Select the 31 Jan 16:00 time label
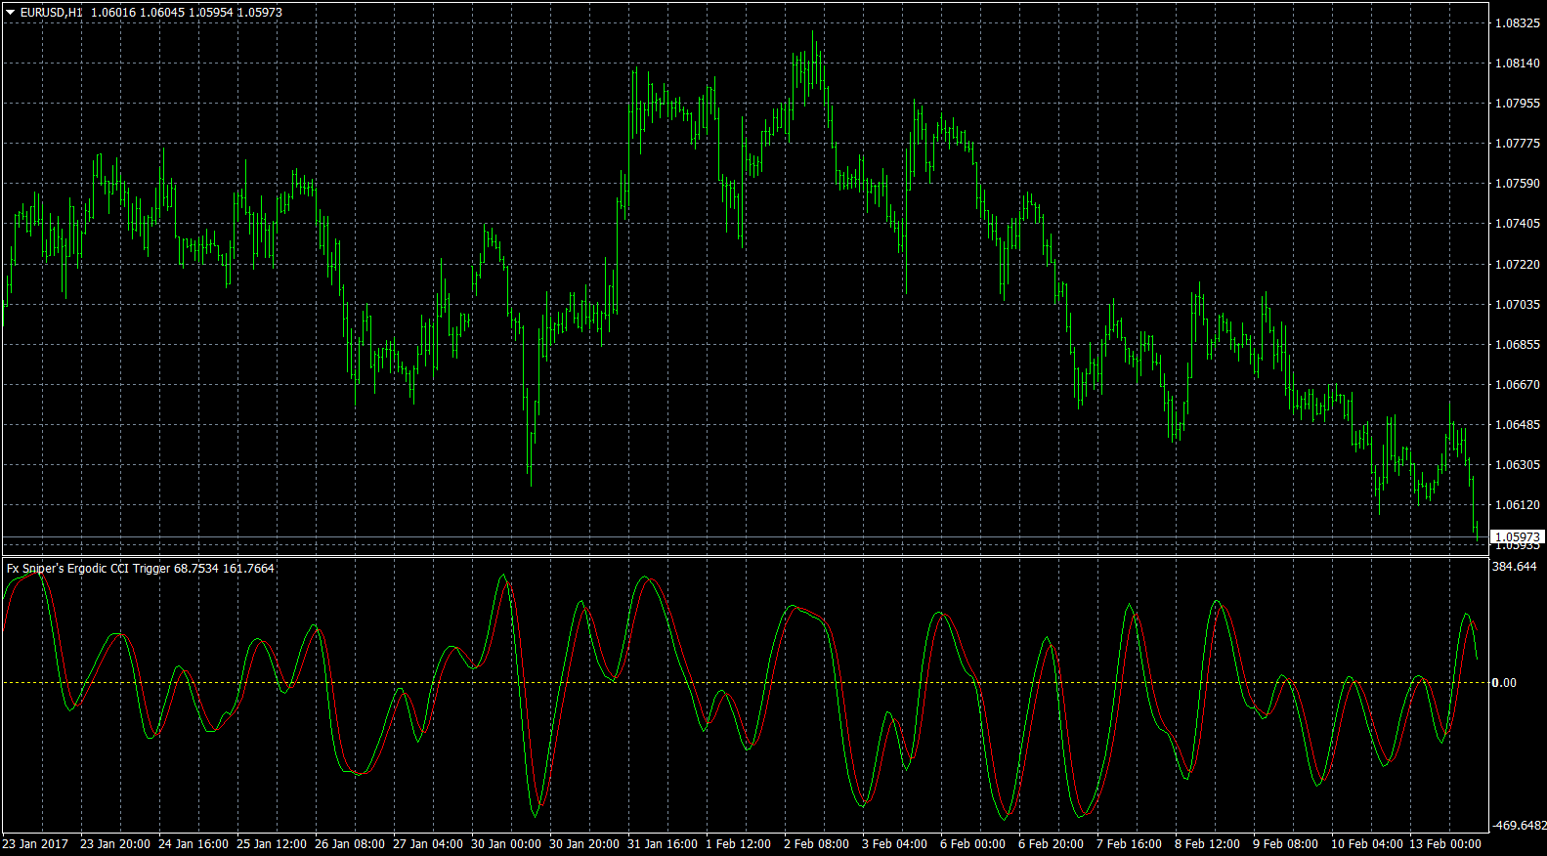Image resolution: width=1547 pixels, height=856 pixels. (663, 844)
